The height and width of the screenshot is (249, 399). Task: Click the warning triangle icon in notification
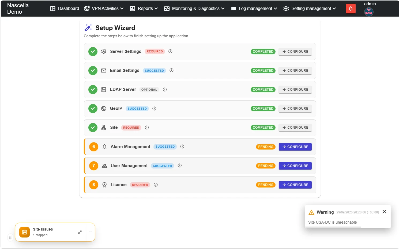tap(311, 212)
